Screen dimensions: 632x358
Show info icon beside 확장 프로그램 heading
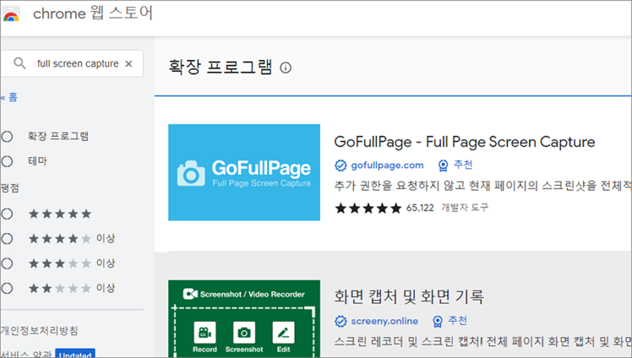(286, 68)
